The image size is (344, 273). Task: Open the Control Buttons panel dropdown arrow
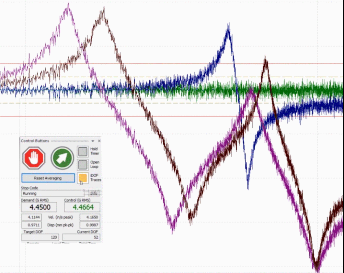tap(93, 141)
